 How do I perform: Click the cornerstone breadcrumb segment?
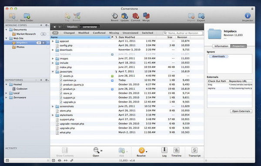pos(90,27)
